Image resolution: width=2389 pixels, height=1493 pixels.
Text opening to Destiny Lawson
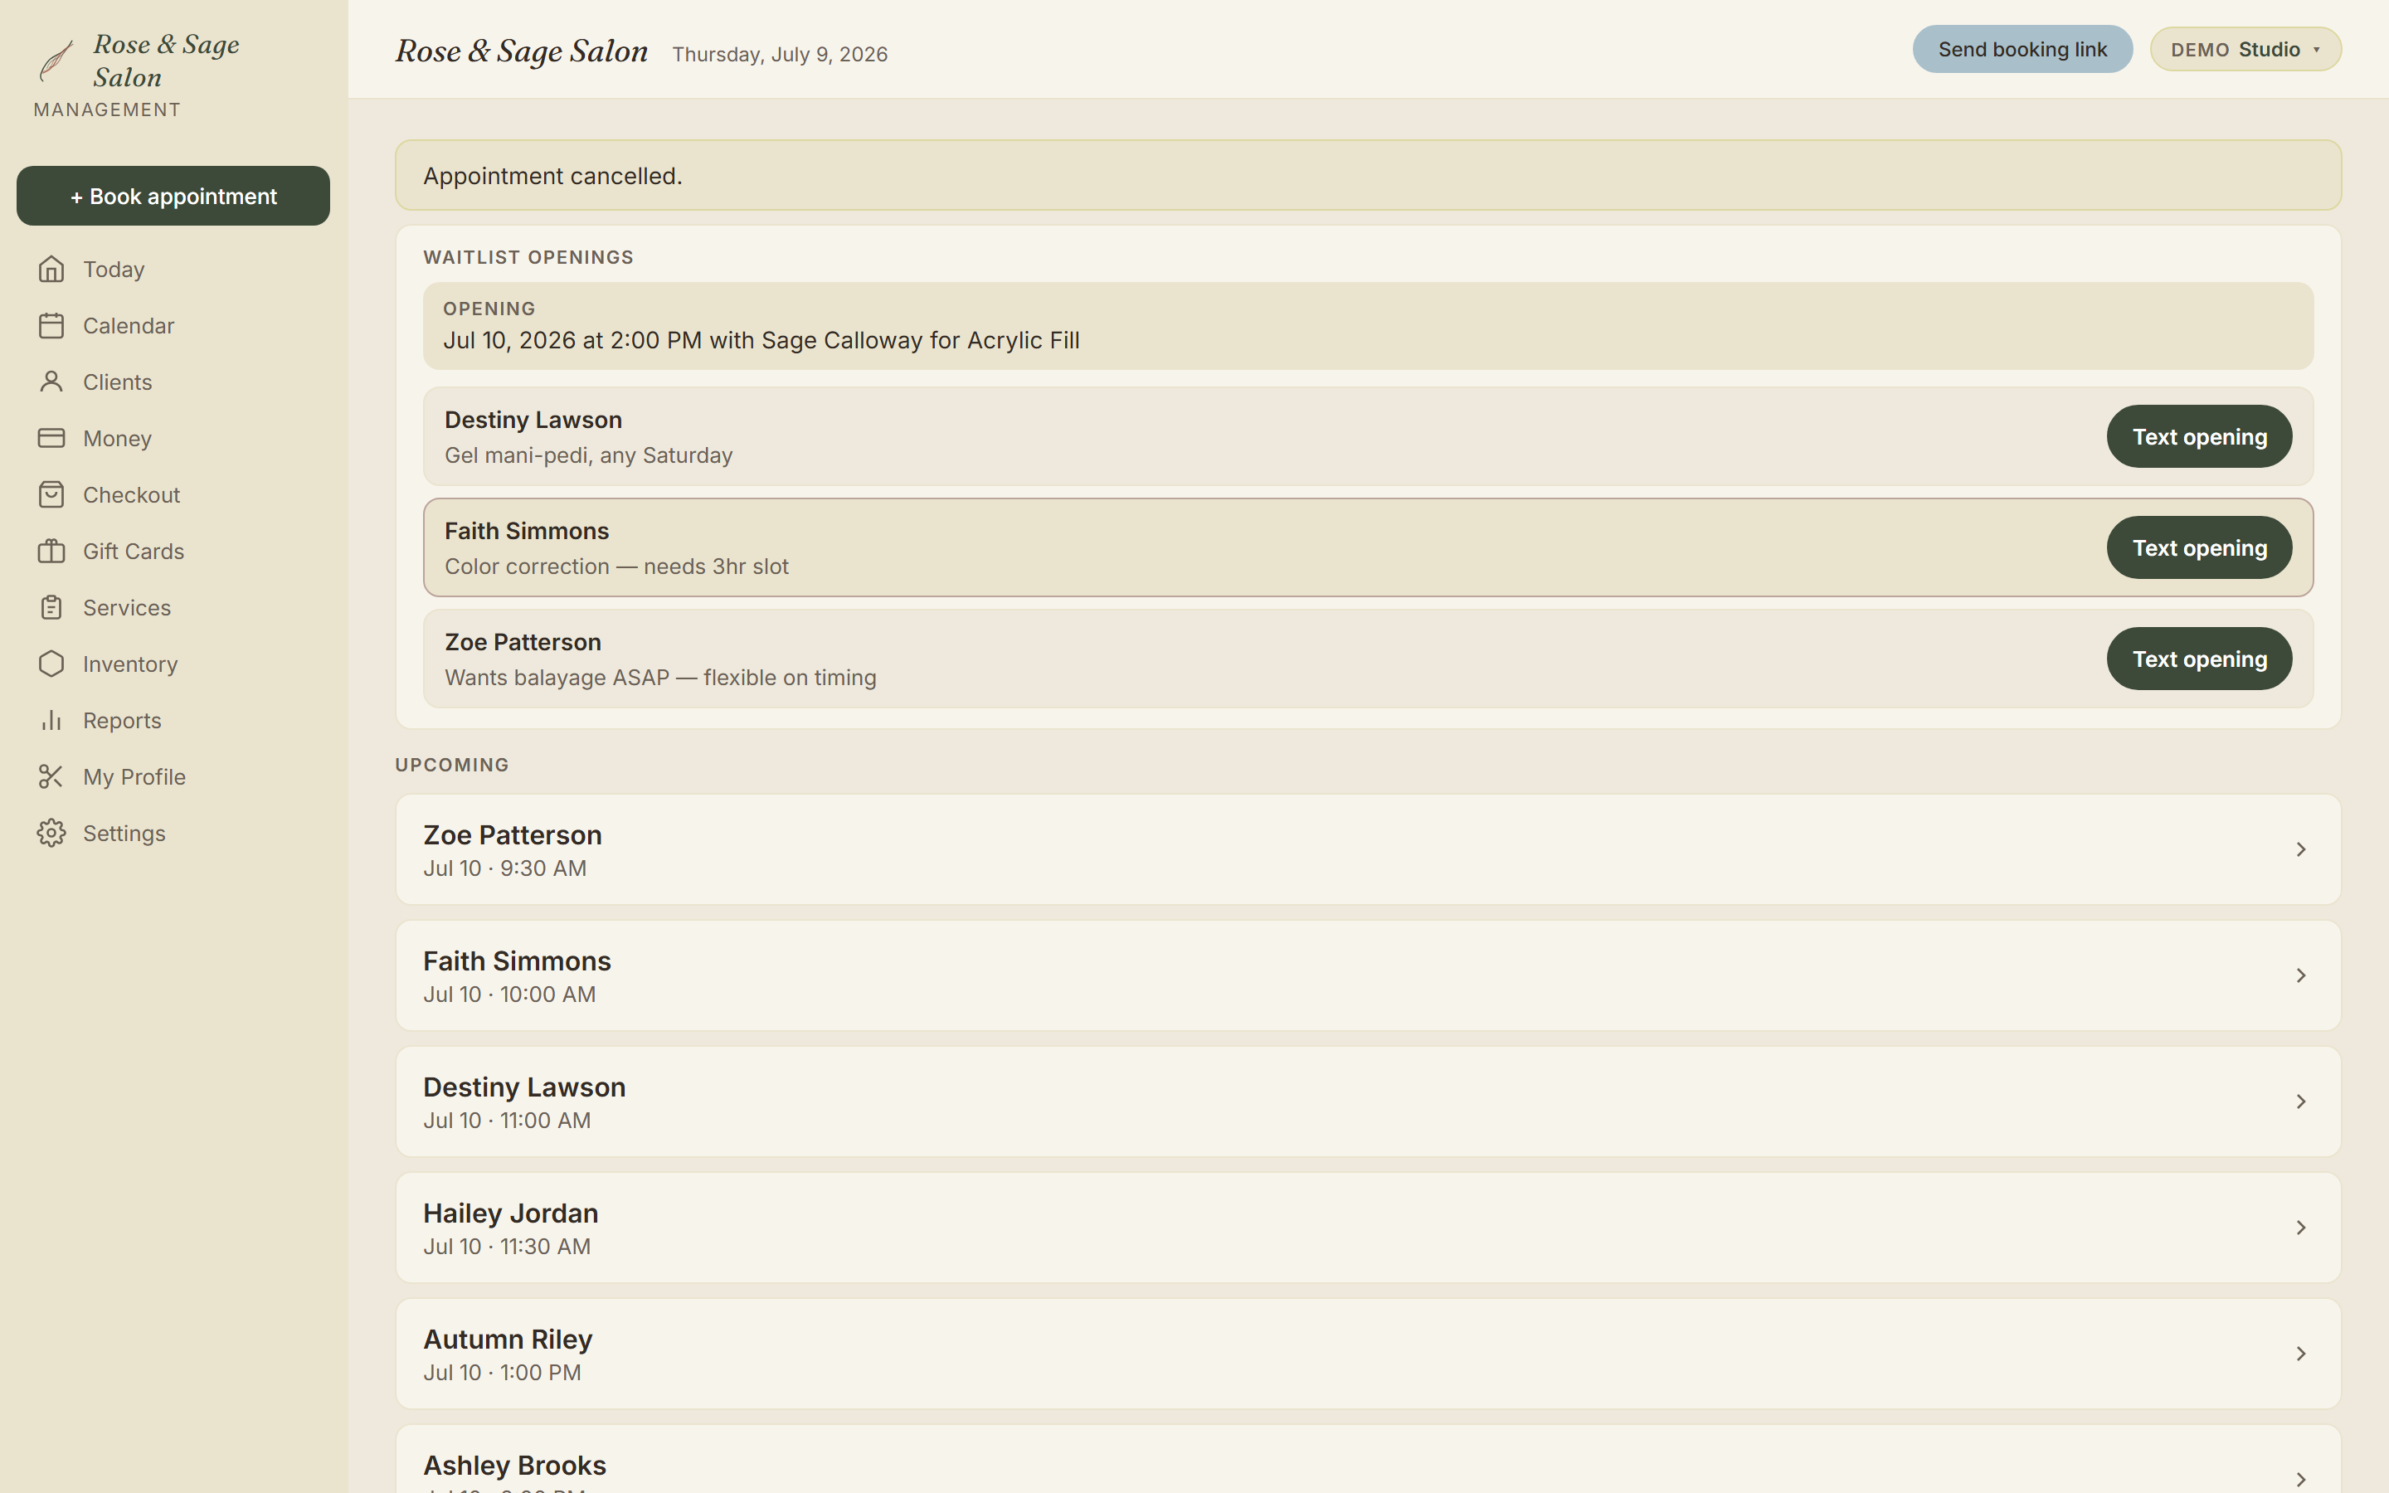2198,436
